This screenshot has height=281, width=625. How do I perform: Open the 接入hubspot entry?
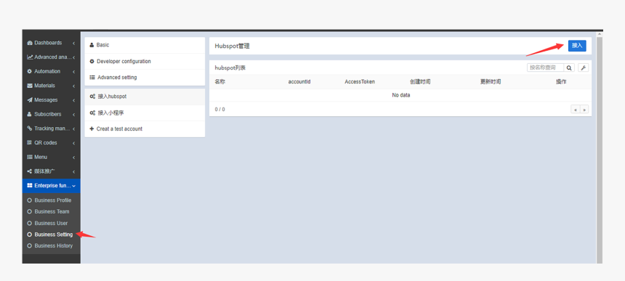[x=145, y=97]
